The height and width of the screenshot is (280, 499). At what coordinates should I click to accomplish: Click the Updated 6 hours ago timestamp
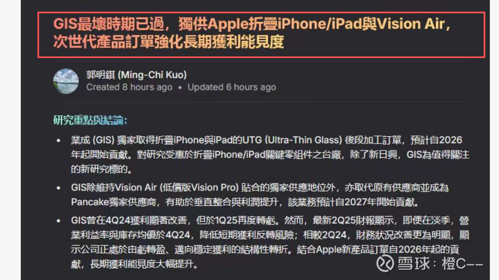pos(232,87)
